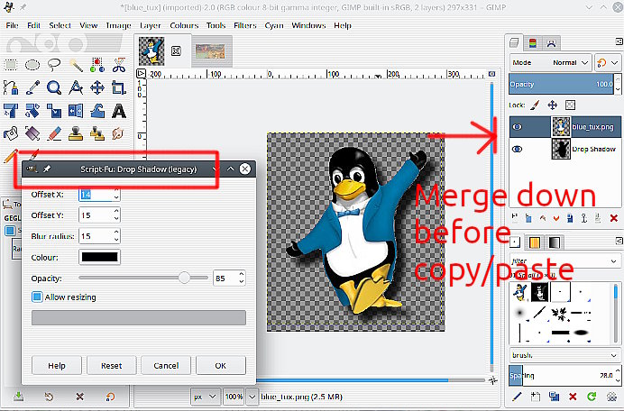
Task: Select the Pencil tool
Action: (x=10, y=156)
